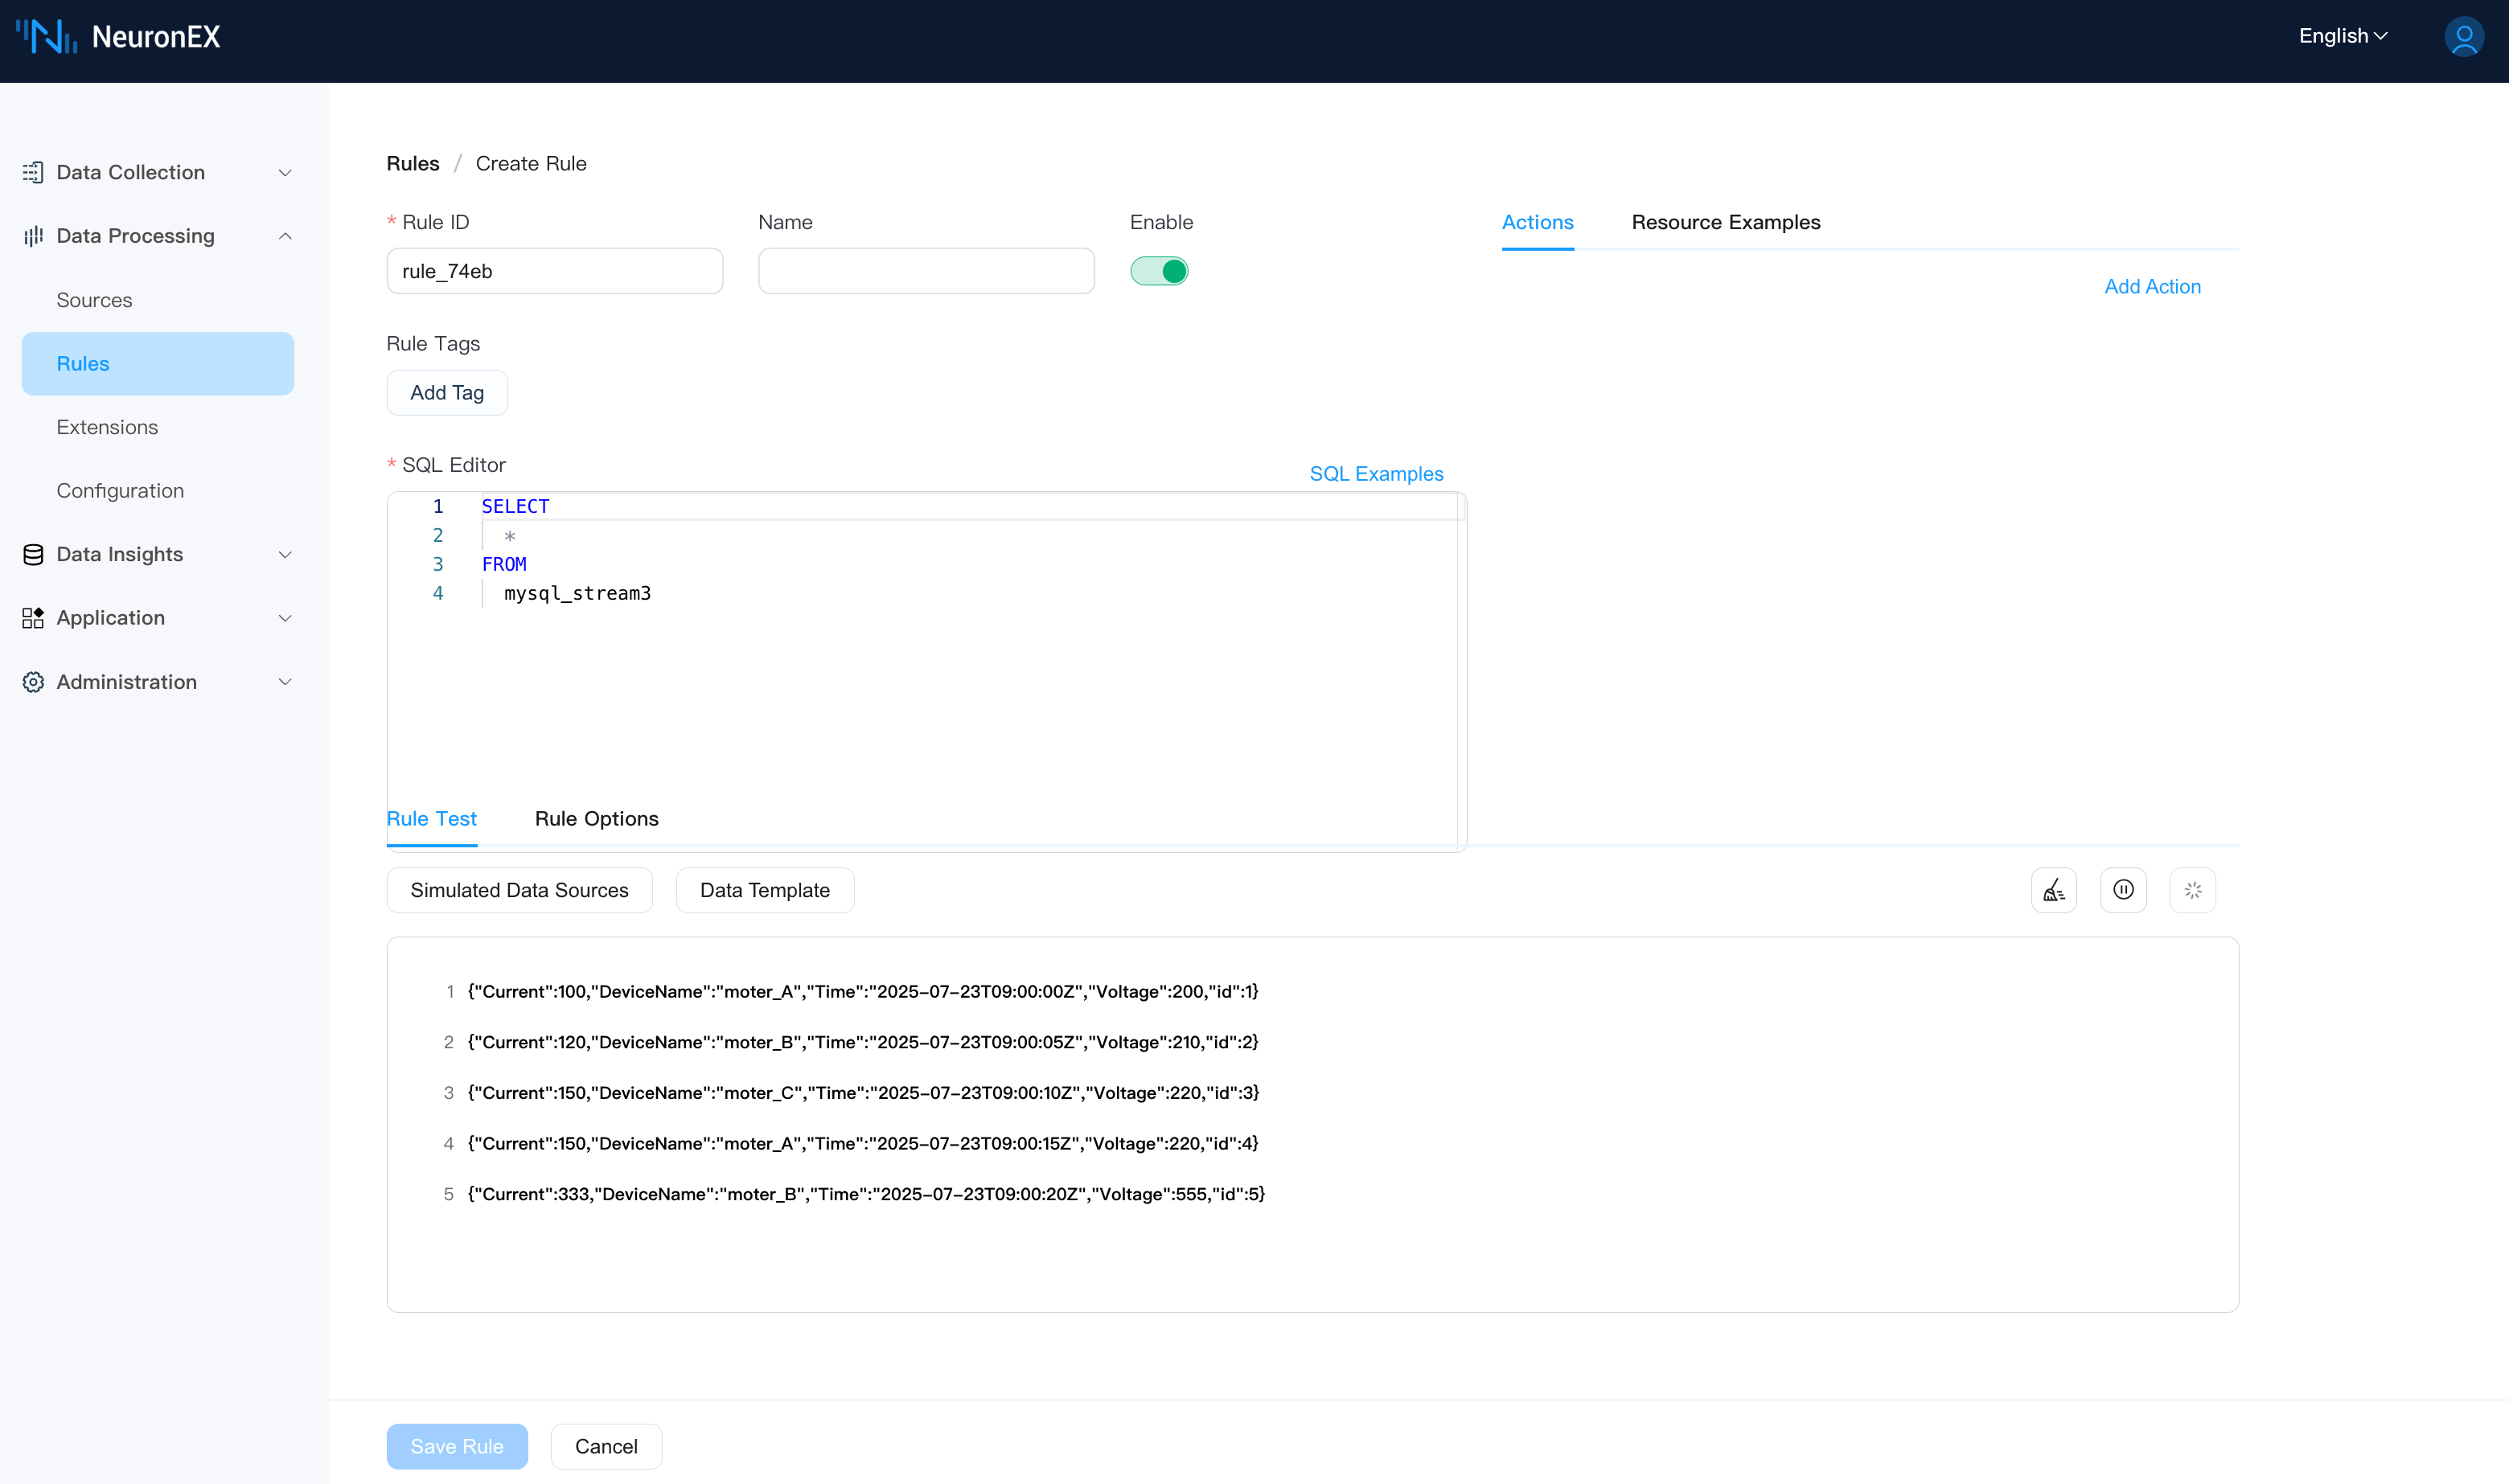Switch to the Resource Examples tab

point(1725,222)
